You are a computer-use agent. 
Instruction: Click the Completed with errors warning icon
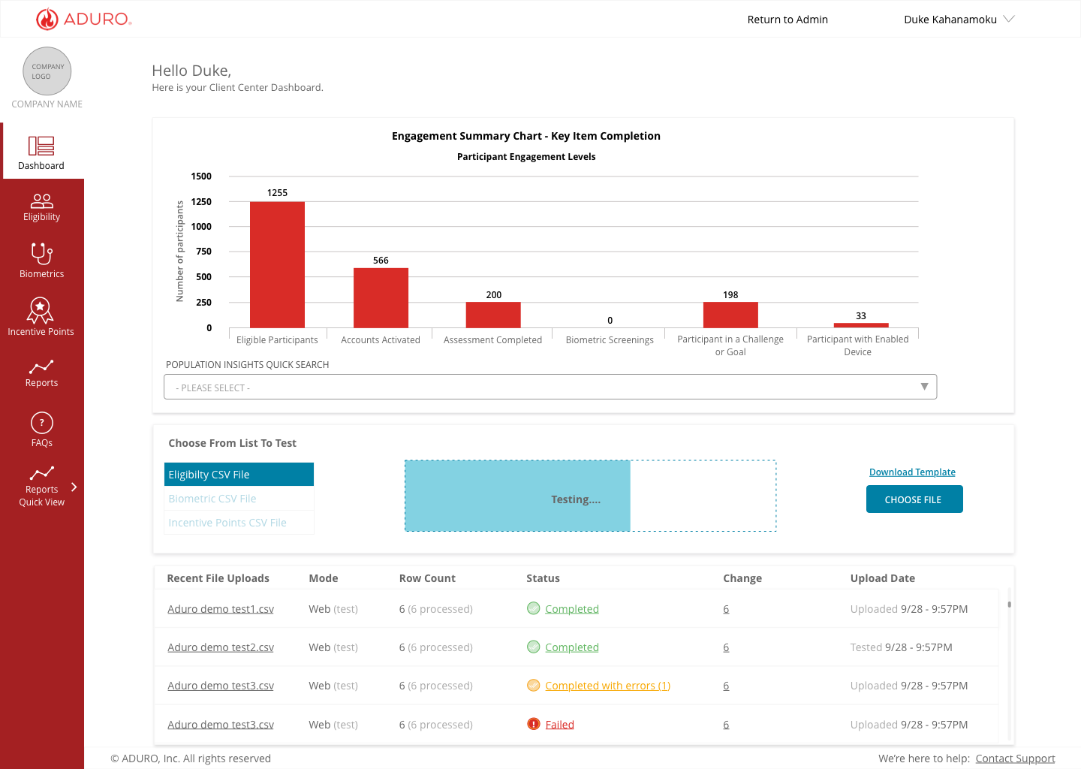coord(534,685)
